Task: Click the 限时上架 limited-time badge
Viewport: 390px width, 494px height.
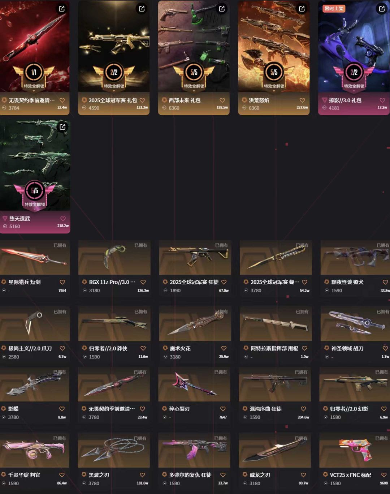Action: (334, 8)
